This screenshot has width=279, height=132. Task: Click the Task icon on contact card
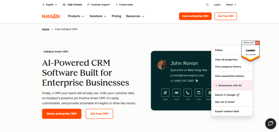tap(199, 93)
